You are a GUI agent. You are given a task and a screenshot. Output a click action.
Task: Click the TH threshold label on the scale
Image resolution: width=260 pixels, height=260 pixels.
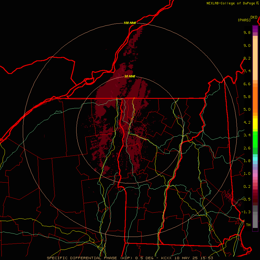point(248,225)
